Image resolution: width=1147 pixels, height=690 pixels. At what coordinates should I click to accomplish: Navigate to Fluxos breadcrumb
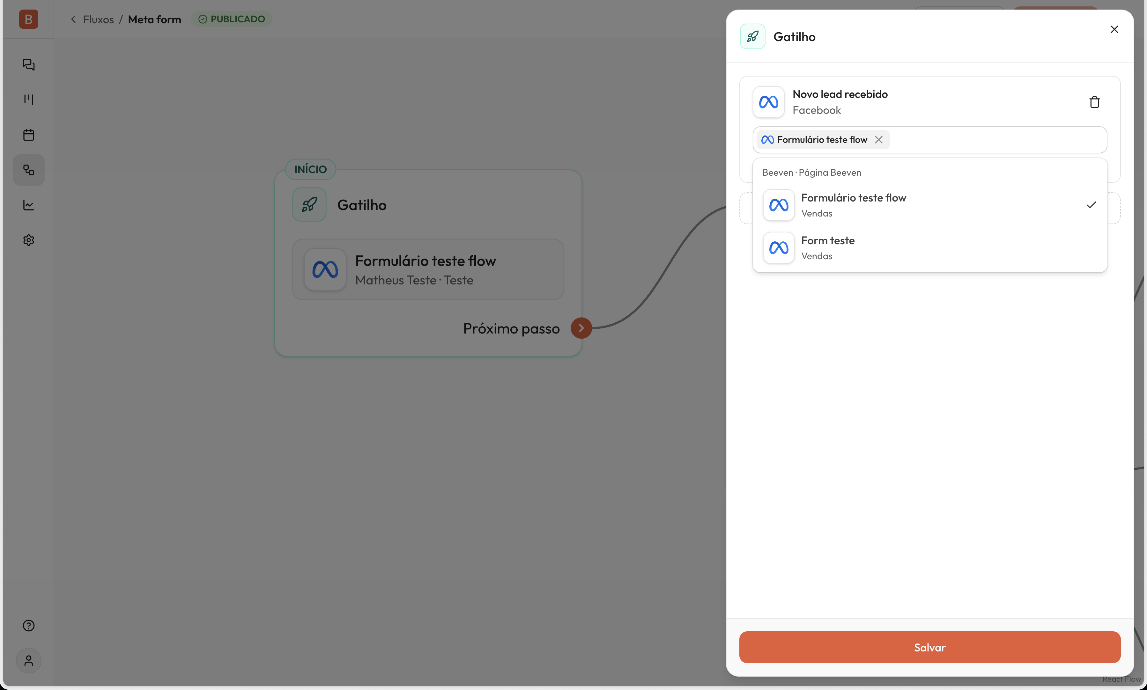click(x=98, y=19)
